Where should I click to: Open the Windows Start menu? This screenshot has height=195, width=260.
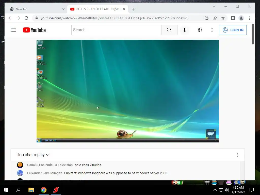(x=6, y=190)
